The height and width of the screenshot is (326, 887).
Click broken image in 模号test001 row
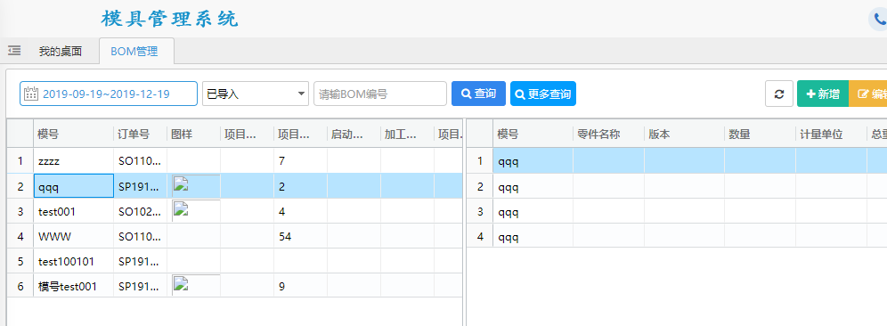click(180, 283)
